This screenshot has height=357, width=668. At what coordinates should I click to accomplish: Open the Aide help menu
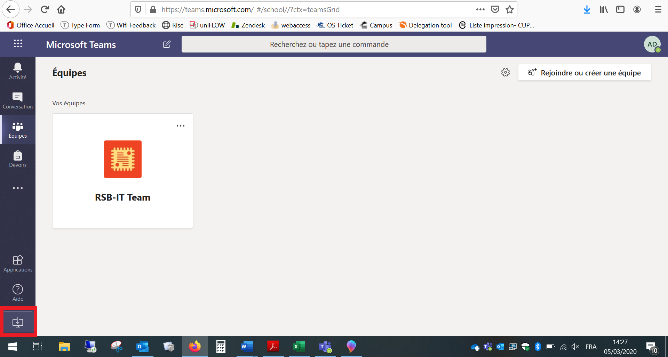tap(18, 293)
